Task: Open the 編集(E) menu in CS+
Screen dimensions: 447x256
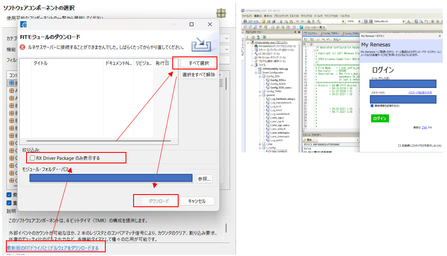Action: 258,16
